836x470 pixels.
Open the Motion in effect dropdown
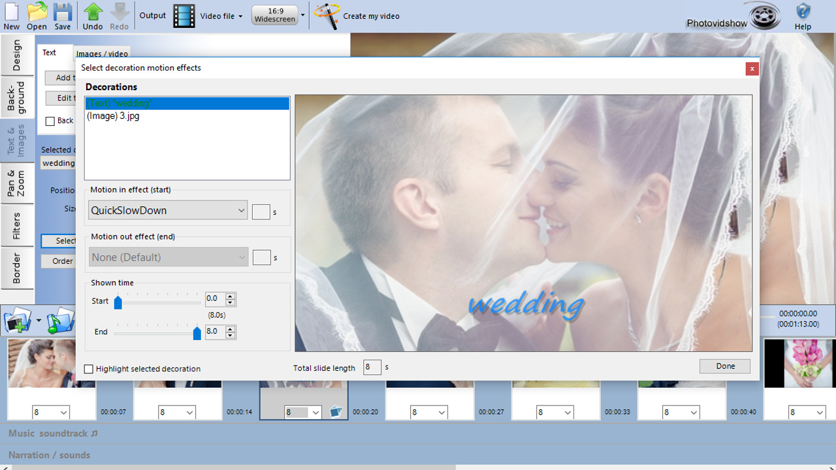point(167,210)
